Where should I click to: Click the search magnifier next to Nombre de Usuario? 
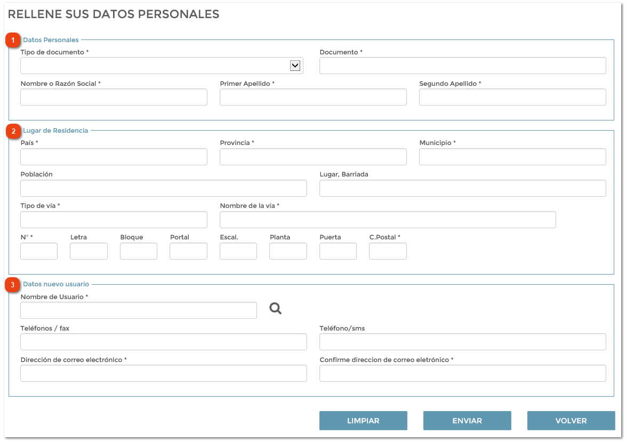[275, 308]
